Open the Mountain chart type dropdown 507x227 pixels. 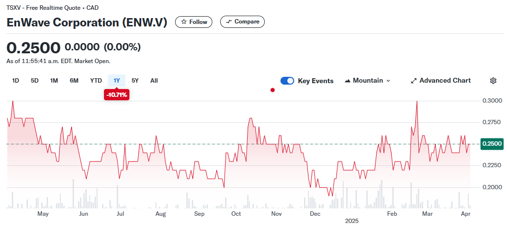(x=368, y=81)
